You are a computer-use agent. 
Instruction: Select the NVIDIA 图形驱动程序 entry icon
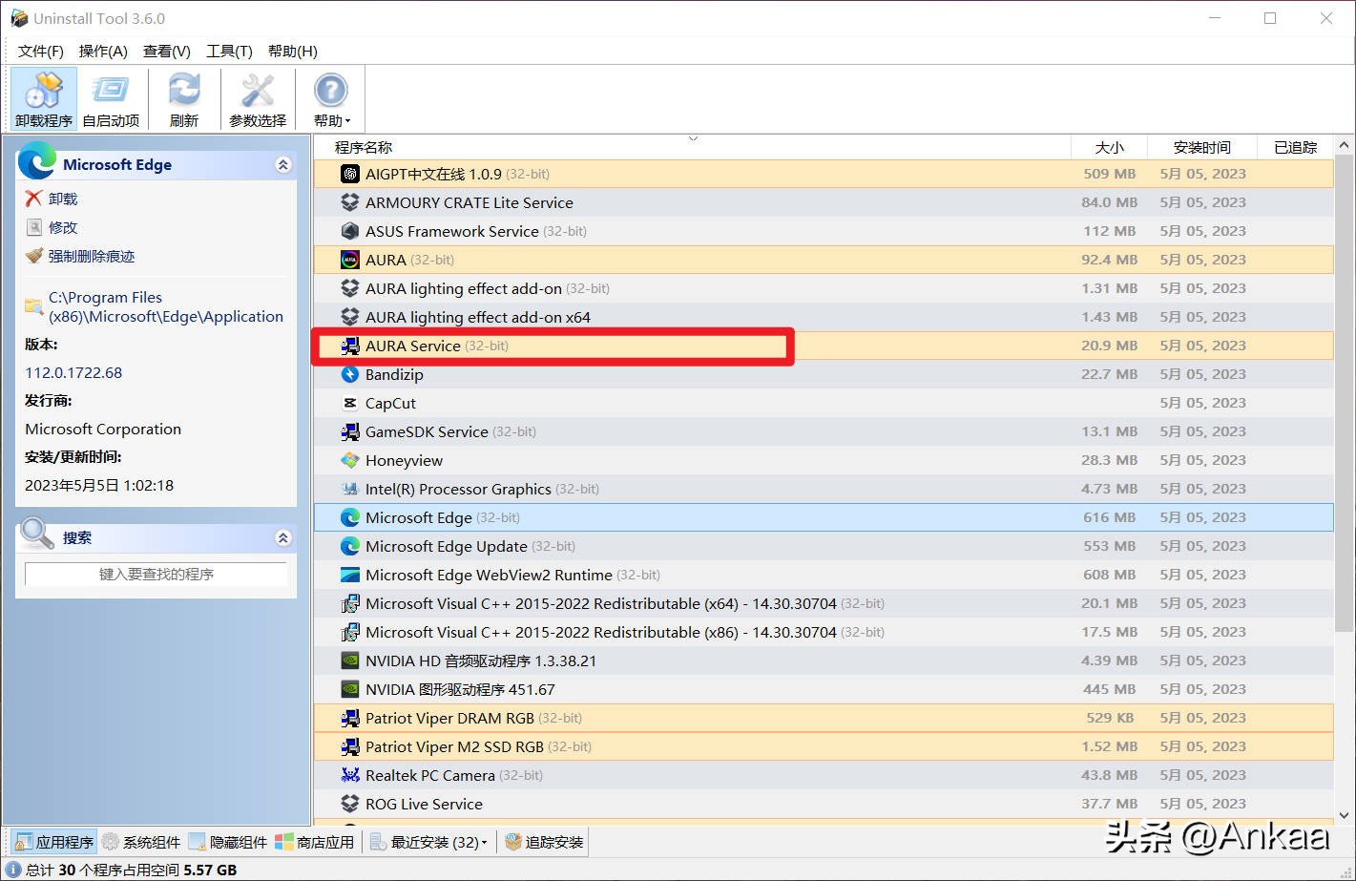click(350, 689)
